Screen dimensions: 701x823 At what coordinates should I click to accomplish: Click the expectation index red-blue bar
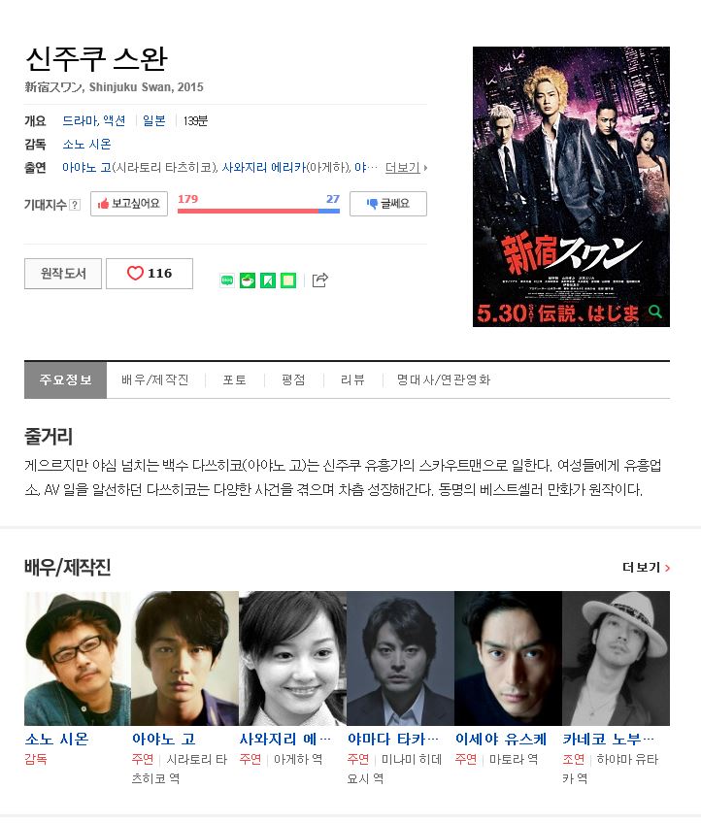(258, 211)
